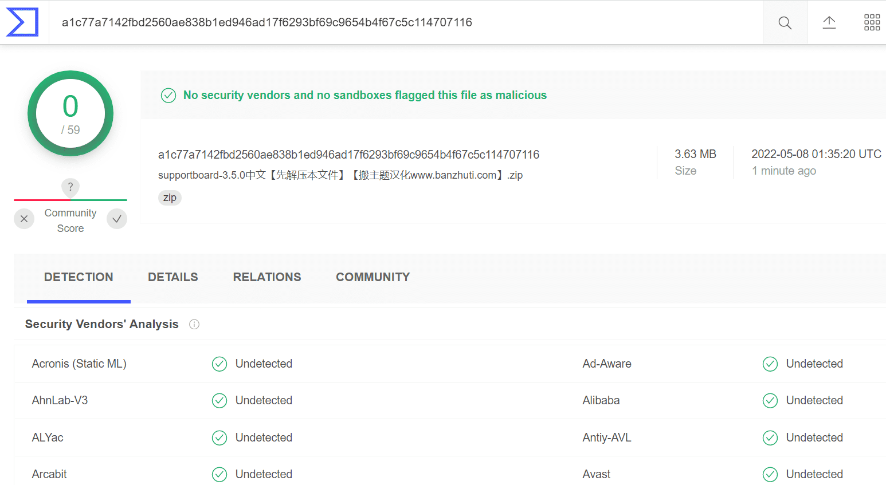This screenshot has height=485, width=886.
Task: Click the Ad-Aware undetected check icon
Action: [770, 364]
